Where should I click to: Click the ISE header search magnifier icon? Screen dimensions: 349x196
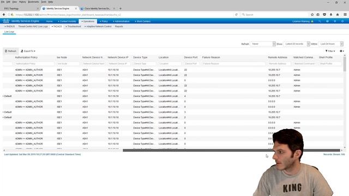pyautogui.click(x=320, y=21)
